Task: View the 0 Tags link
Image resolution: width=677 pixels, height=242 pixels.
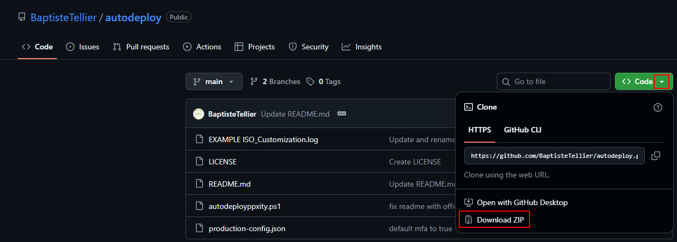Action: 323,81
